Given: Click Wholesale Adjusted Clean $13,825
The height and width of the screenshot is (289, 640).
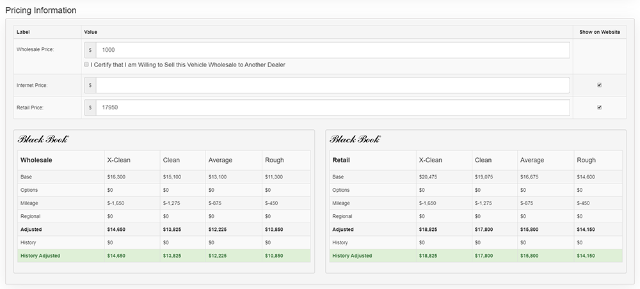Looking at the screenshot, I should [172, 230].
